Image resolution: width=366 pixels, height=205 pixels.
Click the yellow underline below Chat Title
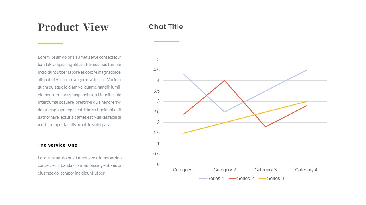point(166,42)
